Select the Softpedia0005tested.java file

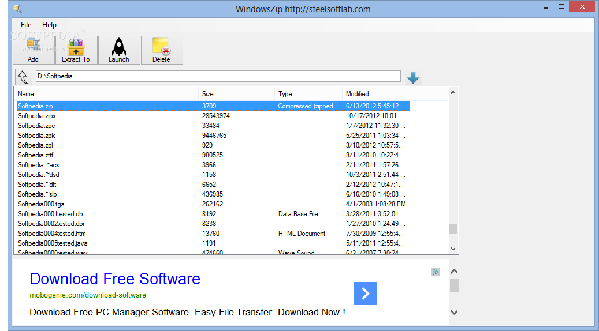(53, 243)
